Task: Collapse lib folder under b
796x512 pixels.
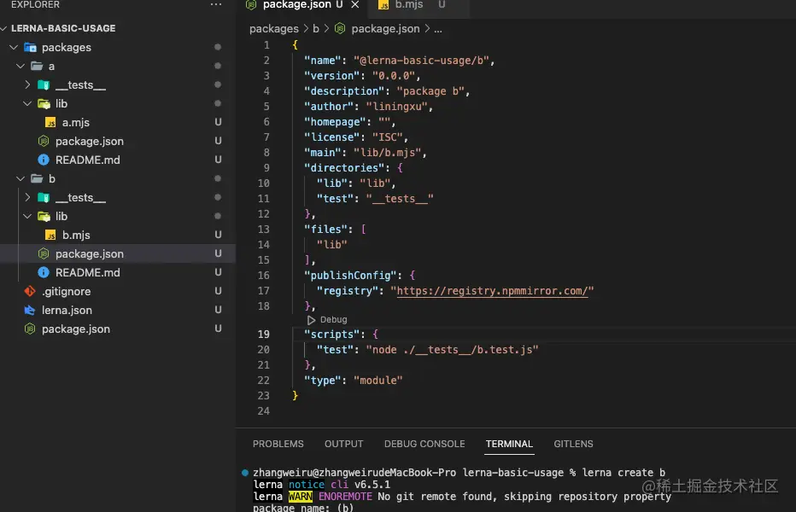Action: point(27,216)
